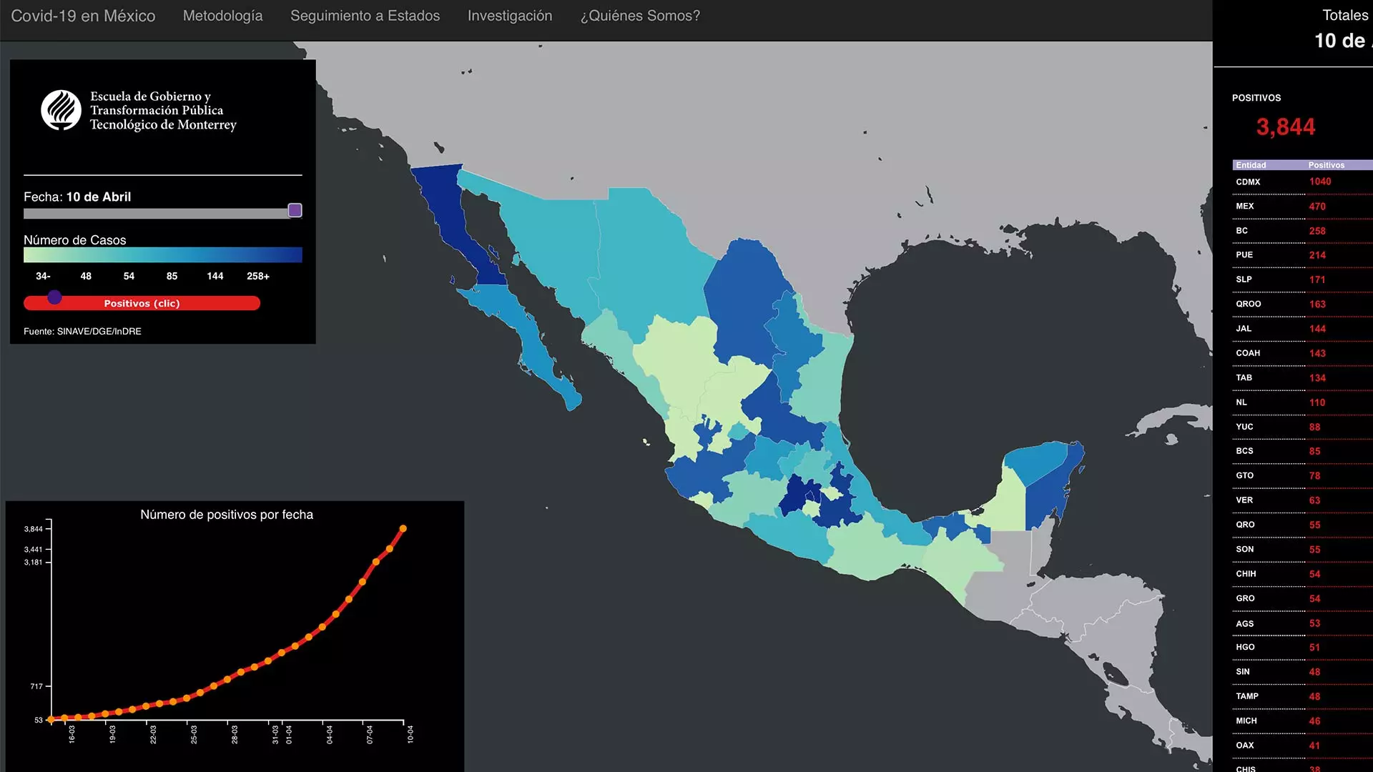Select the MEX row in the table
1373x772 pixels.
[1303, 206]
